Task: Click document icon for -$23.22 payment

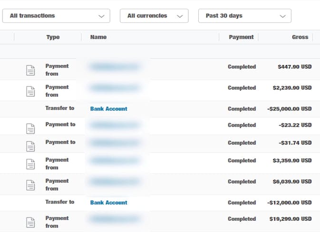Action: point(30,128)
